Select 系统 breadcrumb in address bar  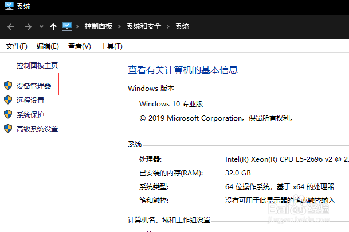pos(182,26)
